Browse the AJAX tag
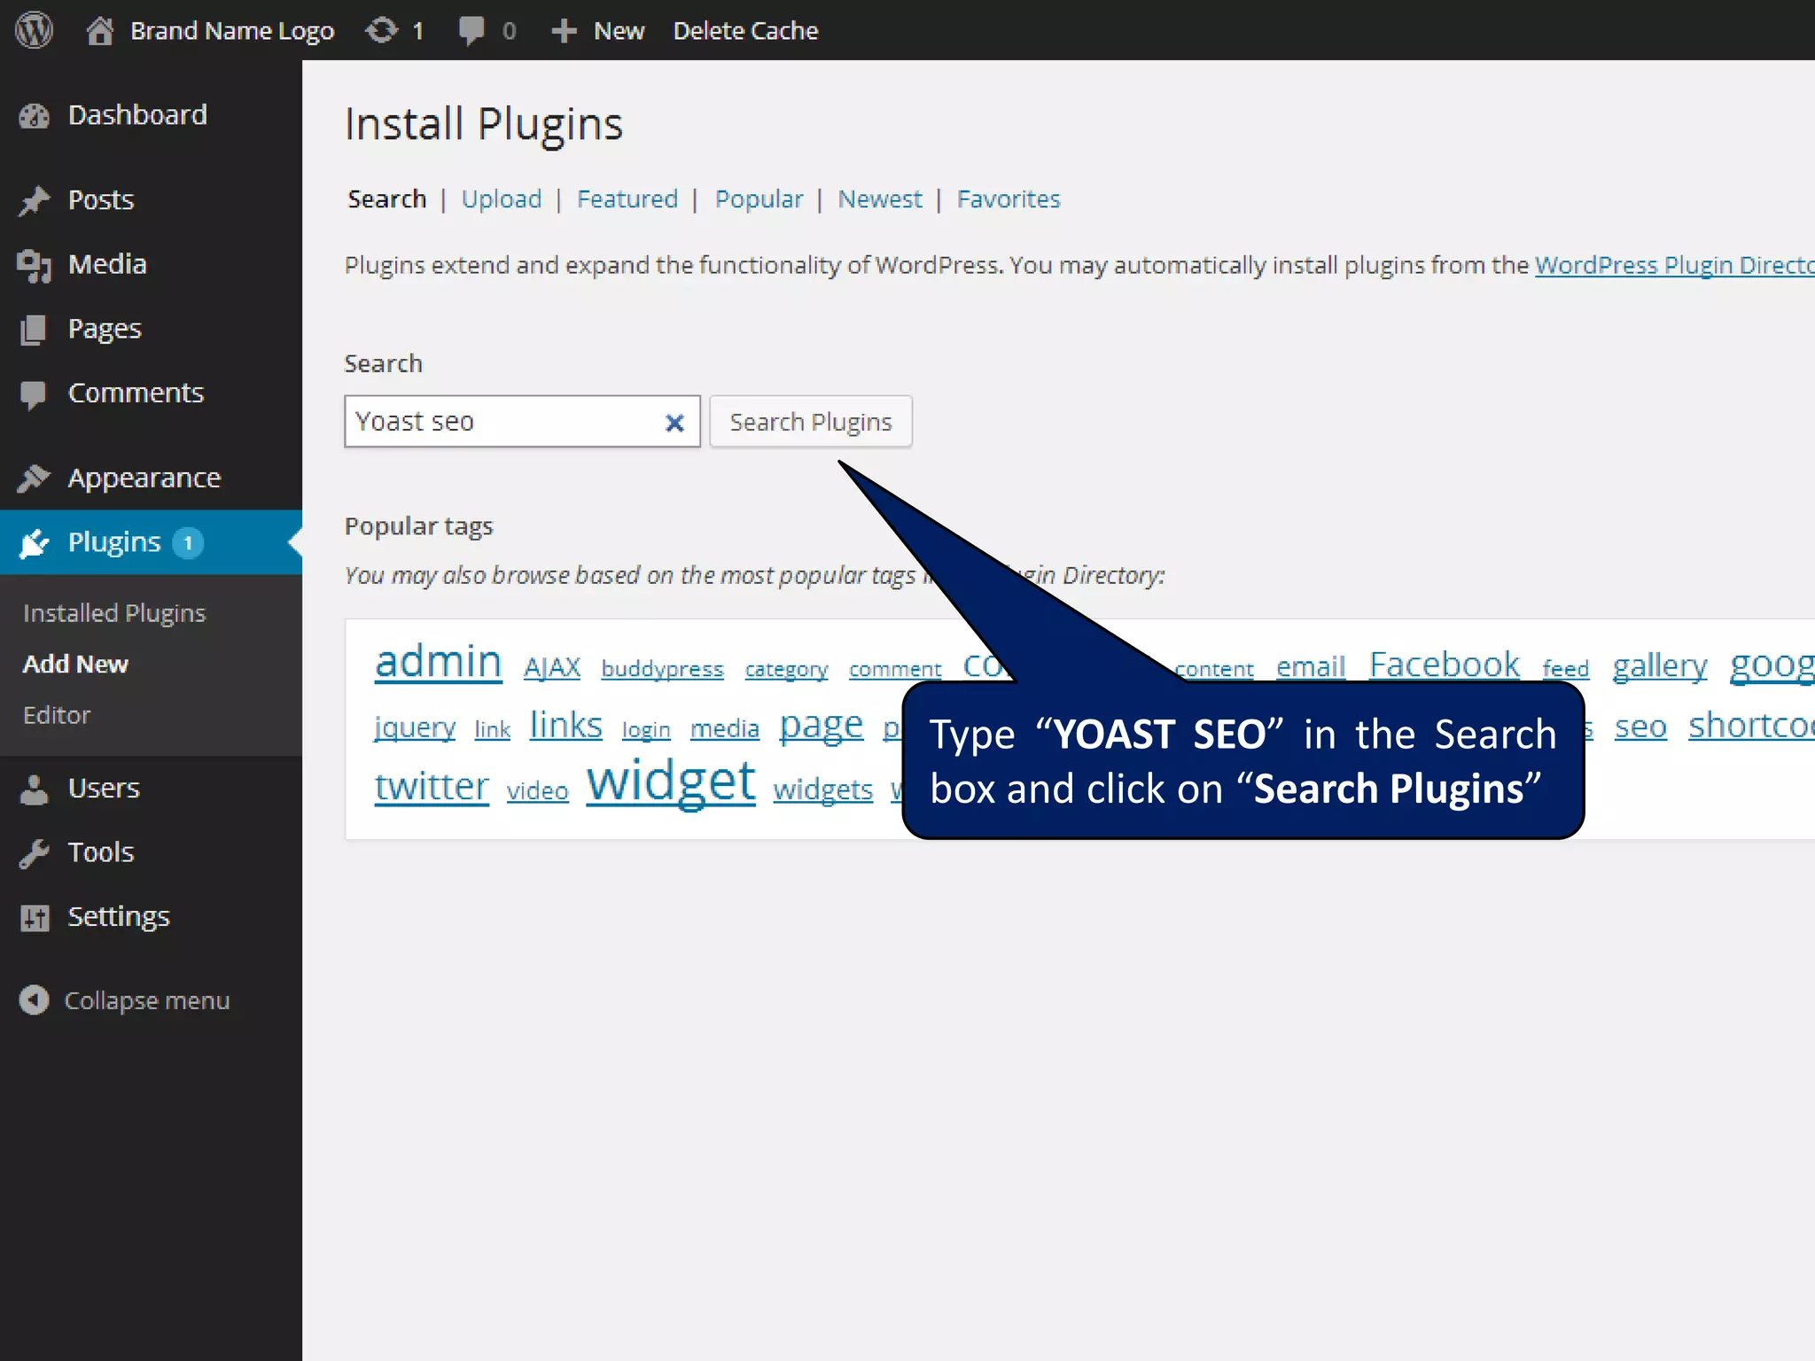Image resolution: width=1815 pixels, height=1361 pixels. click(x=552, y=667)
